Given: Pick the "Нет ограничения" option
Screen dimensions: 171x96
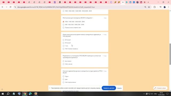Looking at the screenshot, I should 64,82.
